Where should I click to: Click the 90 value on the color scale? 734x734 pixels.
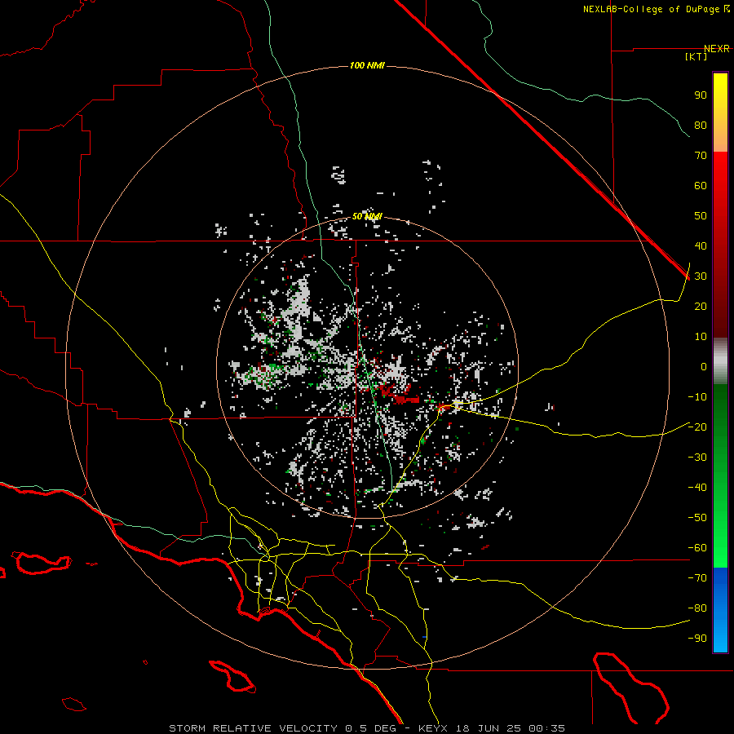pos(701,95)
